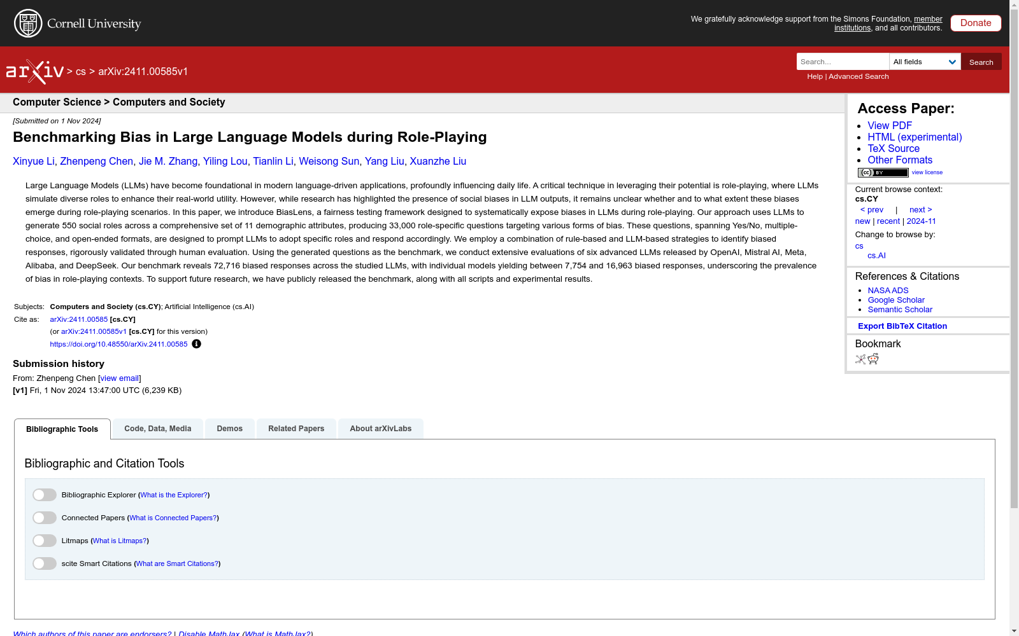The width and height of the screenshot is (1019, 636).
Task: Click inside the search text field
Action: click(x=842, y=62)
